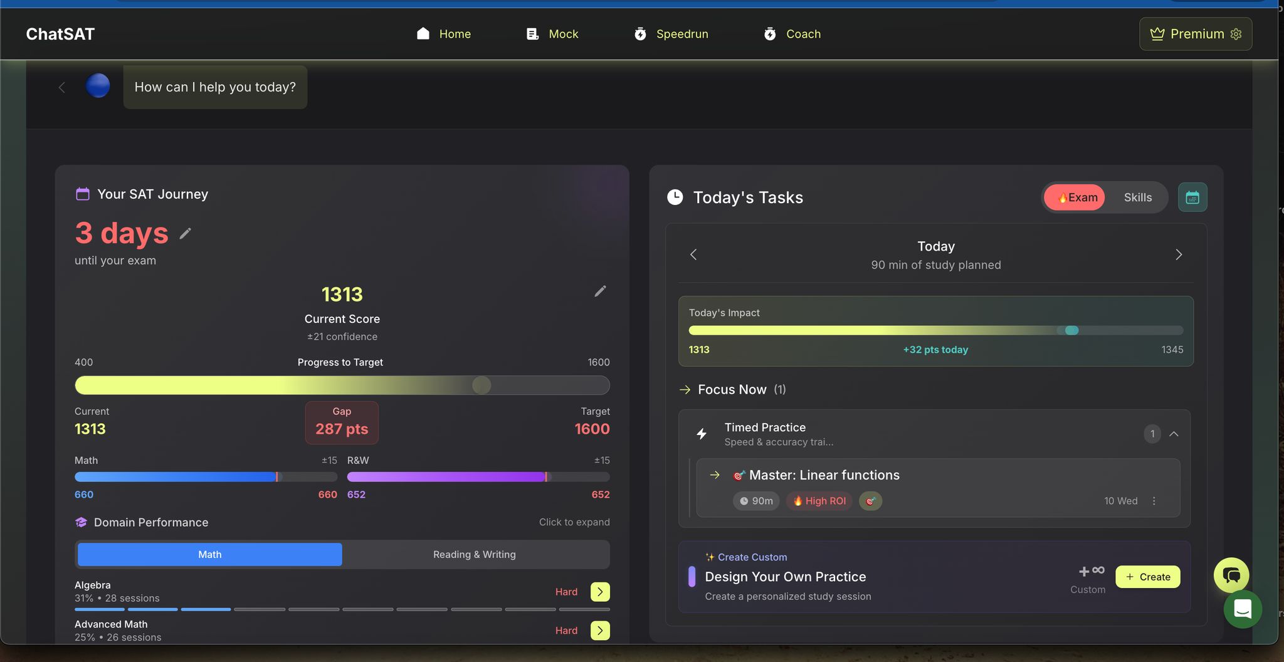
Task: Open the green support messenger icon
Action: click(x=1242, y=609)
